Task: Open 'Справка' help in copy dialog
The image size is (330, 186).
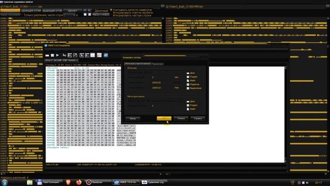Action: click(197, 118)
